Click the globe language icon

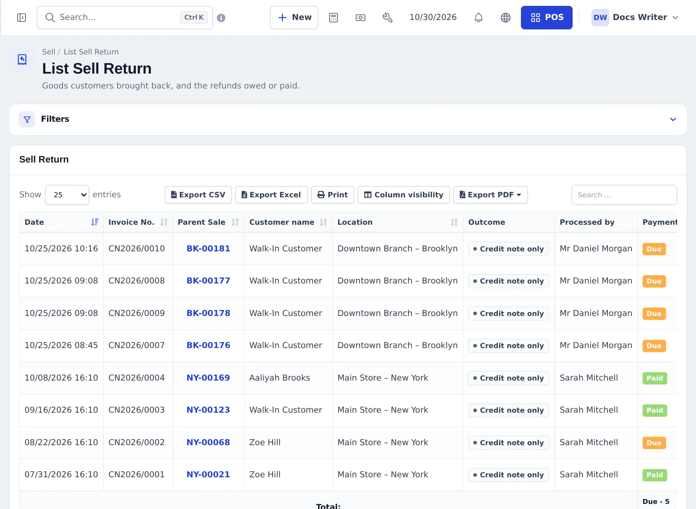pos(506,18)
